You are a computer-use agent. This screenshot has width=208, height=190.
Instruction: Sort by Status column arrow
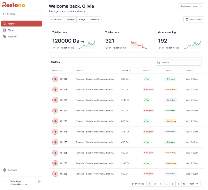(150, 71)
